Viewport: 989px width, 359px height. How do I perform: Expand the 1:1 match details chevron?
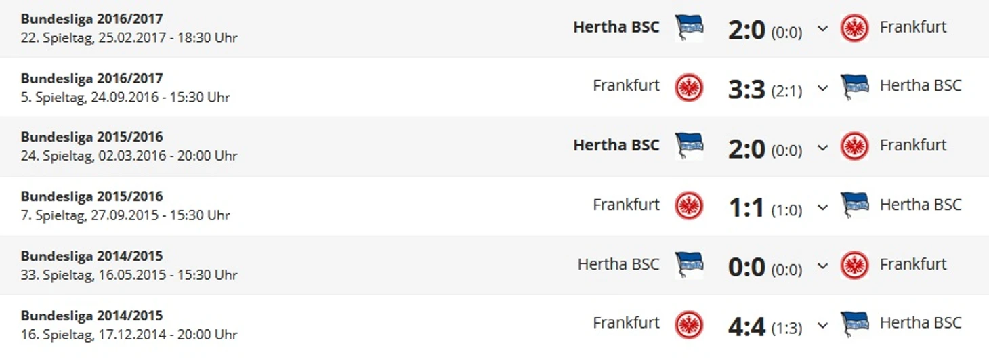pyautogui.click(x=823, y=207)
